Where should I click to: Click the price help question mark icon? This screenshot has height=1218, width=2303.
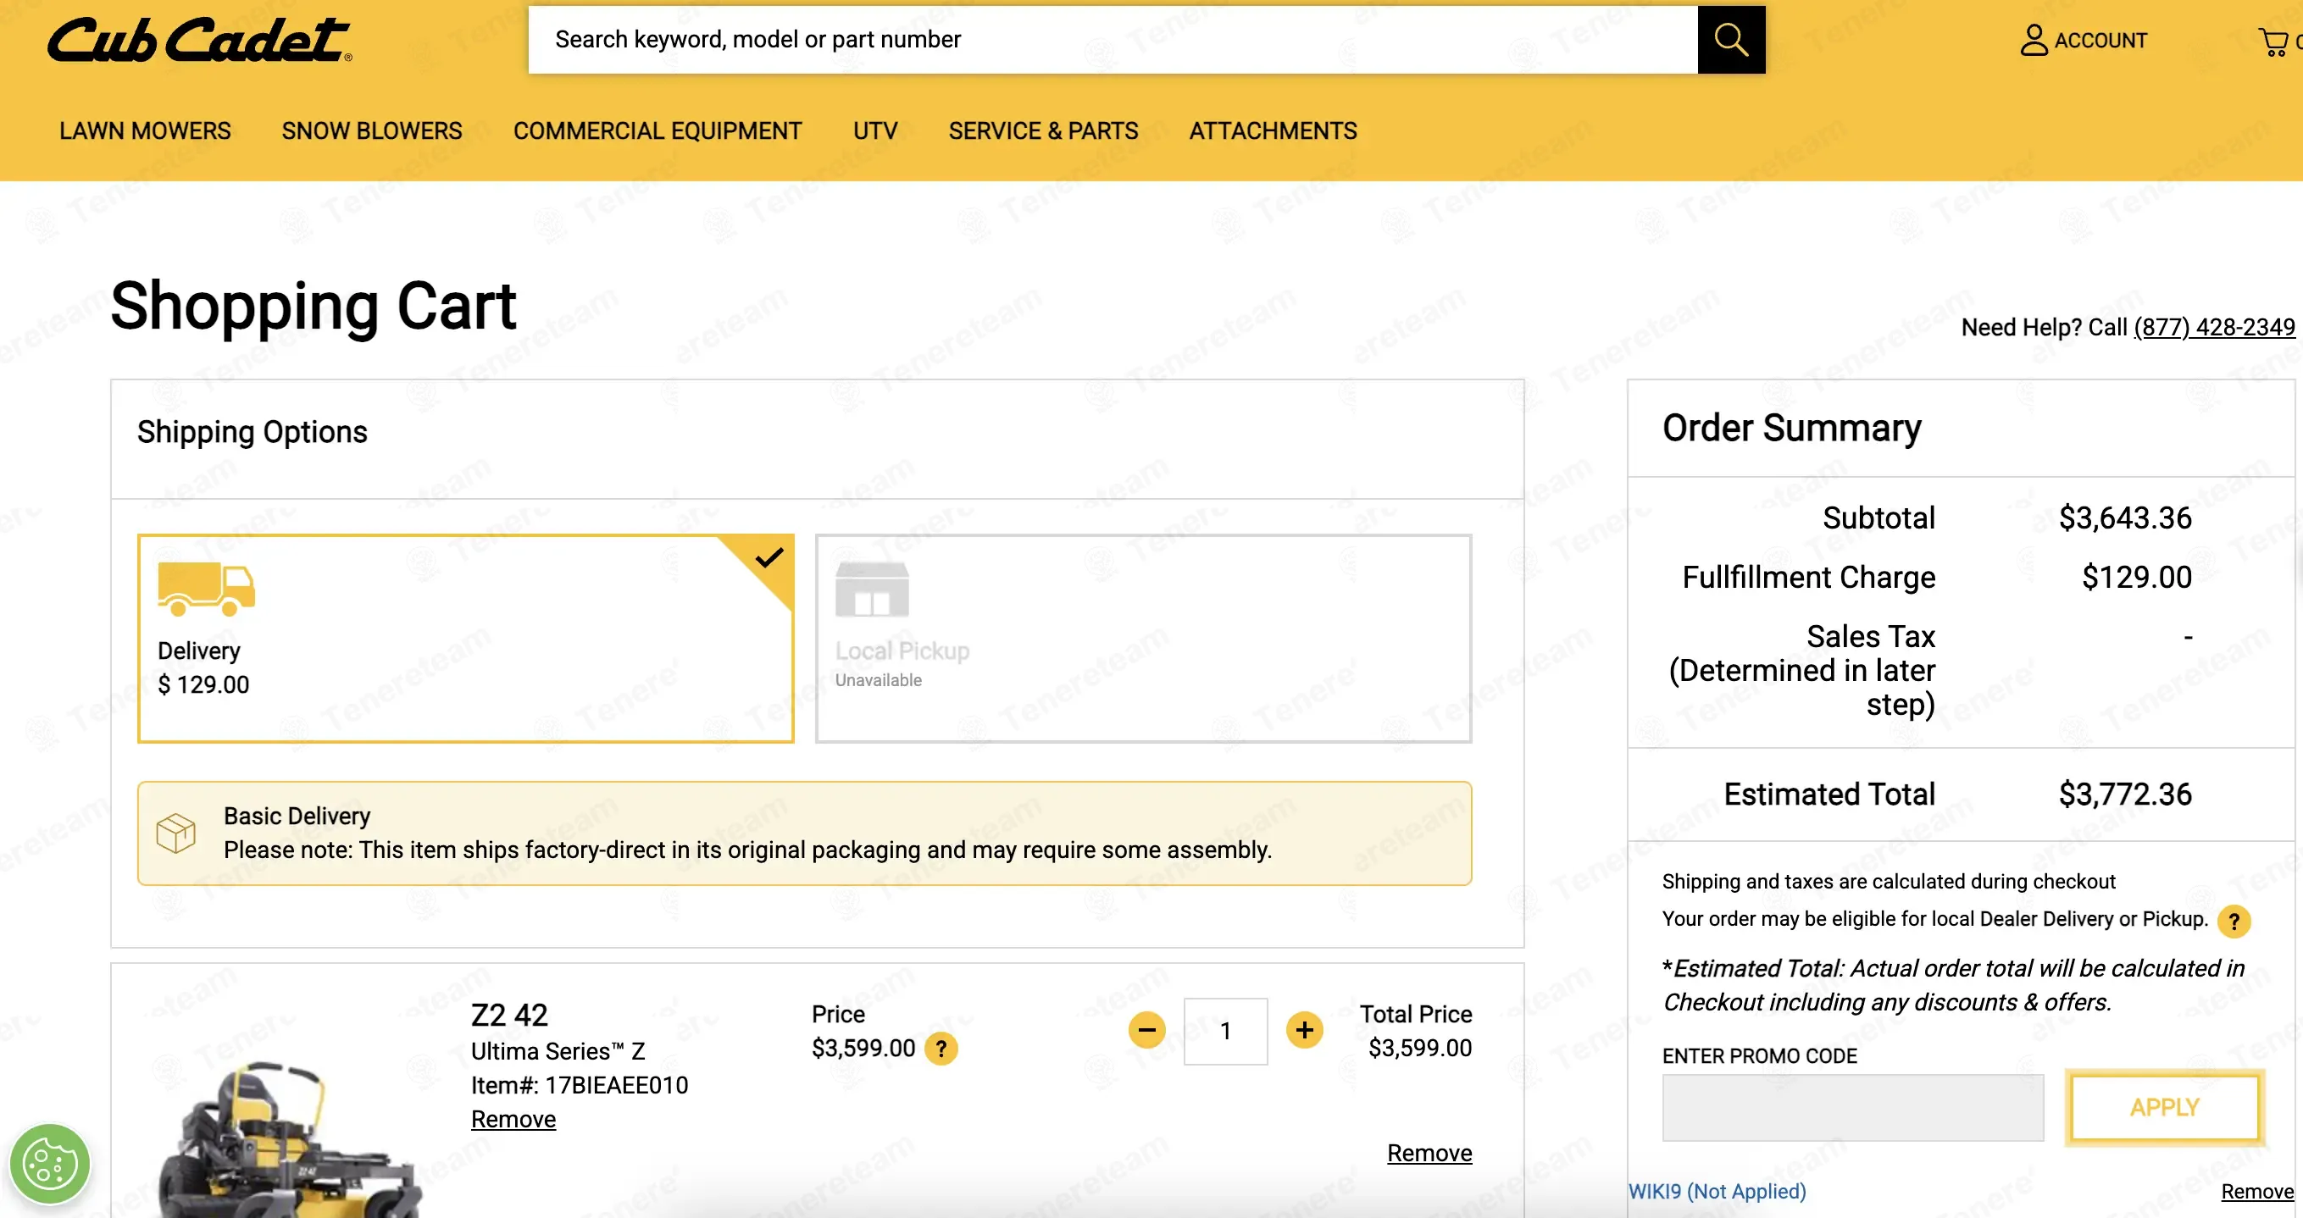pos(941,1049)
